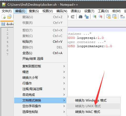Expand the 自动完成 submenu

pyautogui.click(x=40, y=95)
